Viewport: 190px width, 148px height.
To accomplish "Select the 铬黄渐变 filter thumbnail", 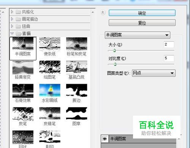I will pos(23,67).
